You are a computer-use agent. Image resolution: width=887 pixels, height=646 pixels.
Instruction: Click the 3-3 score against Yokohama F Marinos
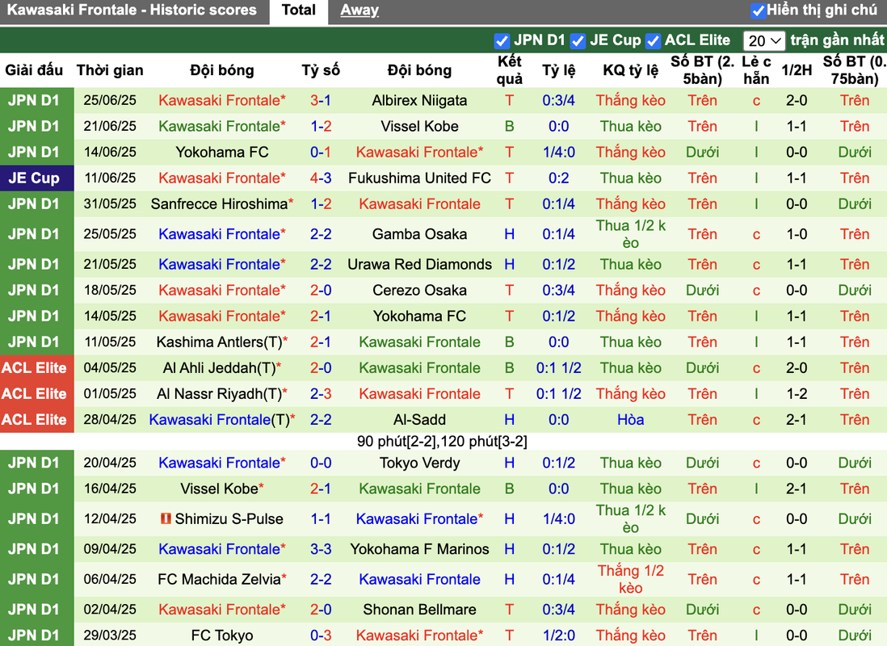tap(320, 549)
